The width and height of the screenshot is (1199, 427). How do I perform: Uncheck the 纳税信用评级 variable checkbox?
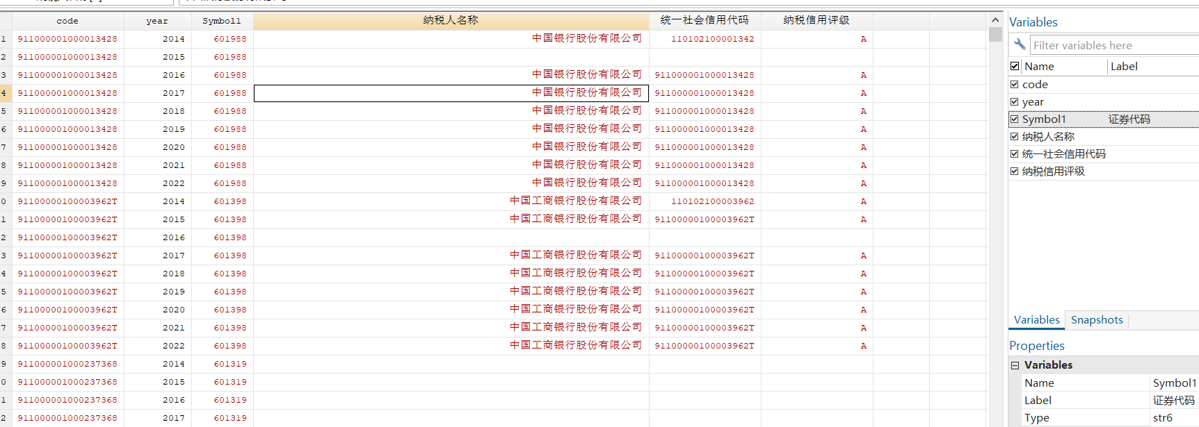1015,171
